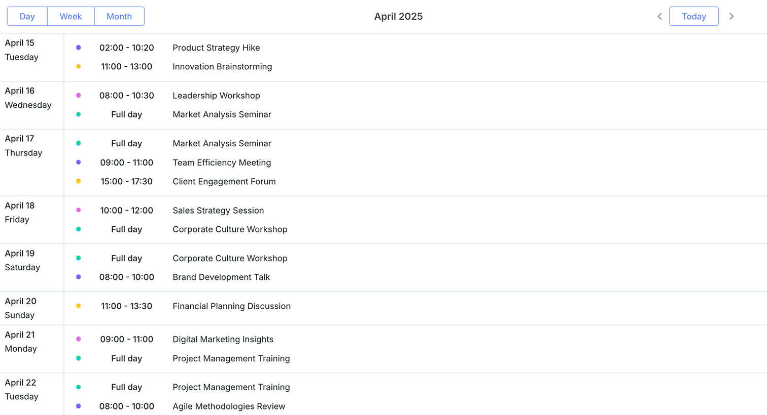This screenshot has height=415, width=767.
Task: Open the Digital Marketing Insights event
Action: tap(223, 339)
